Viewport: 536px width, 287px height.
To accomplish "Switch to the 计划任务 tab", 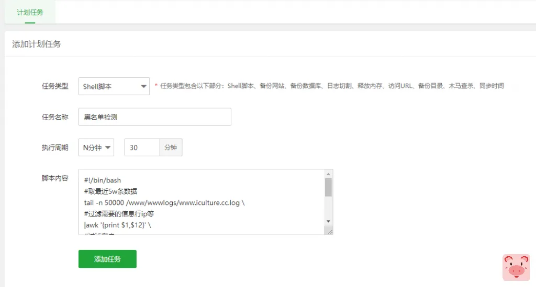I will [30, 13].
